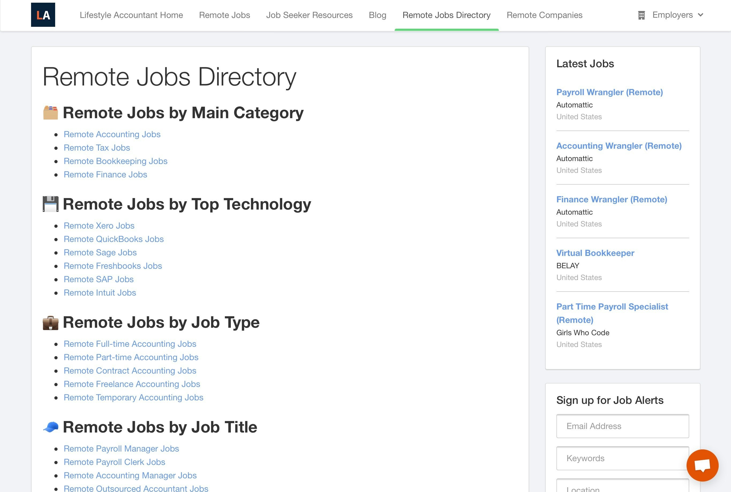The height and width of the screenshot is (492, 731).
Task: Click Remote Jobs by Job Type heading
Action: click(161, 323)
